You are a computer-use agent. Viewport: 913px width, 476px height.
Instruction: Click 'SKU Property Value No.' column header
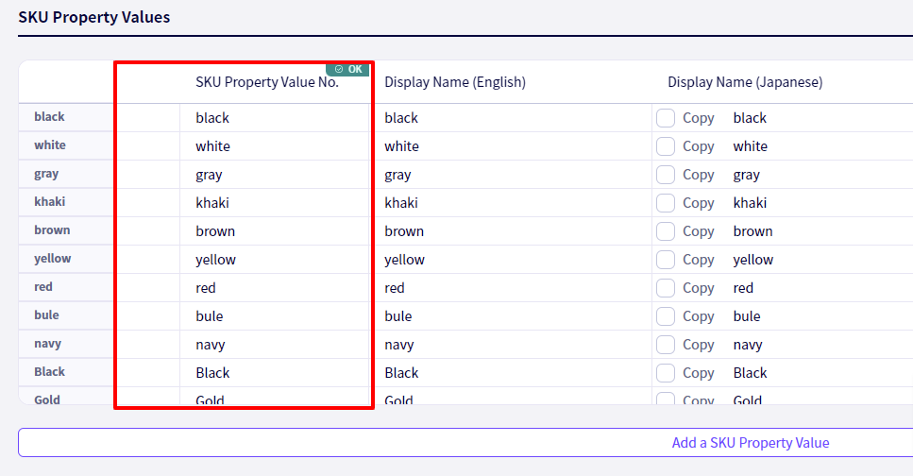(266, 82)
